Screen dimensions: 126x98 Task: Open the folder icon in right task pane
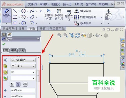pos(122,54)
